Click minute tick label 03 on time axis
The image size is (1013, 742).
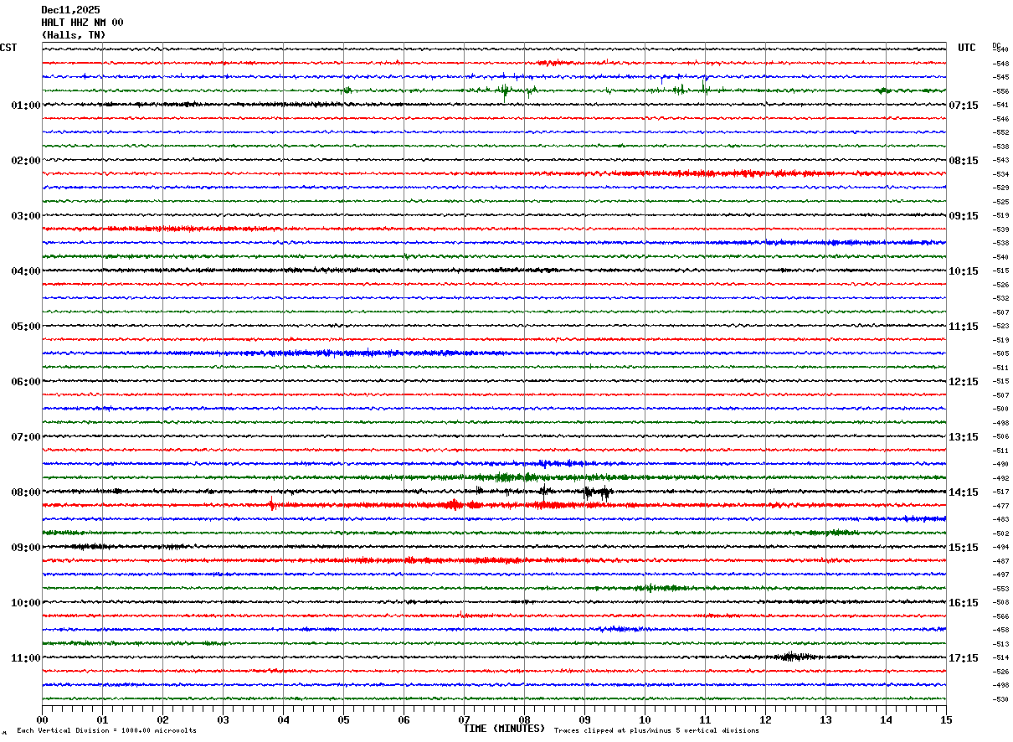point(223,719)
